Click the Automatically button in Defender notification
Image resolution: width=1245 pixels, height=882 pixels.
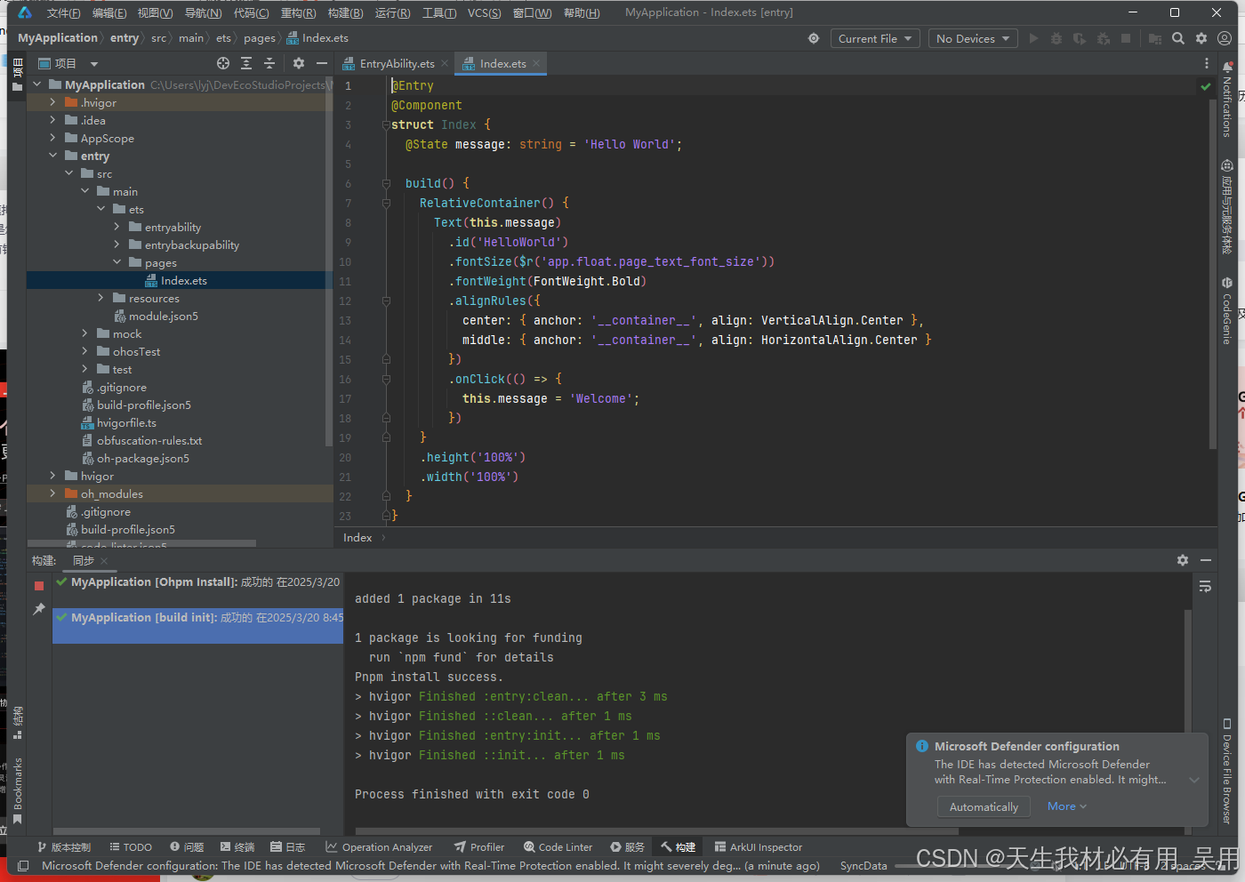[984, 806]
